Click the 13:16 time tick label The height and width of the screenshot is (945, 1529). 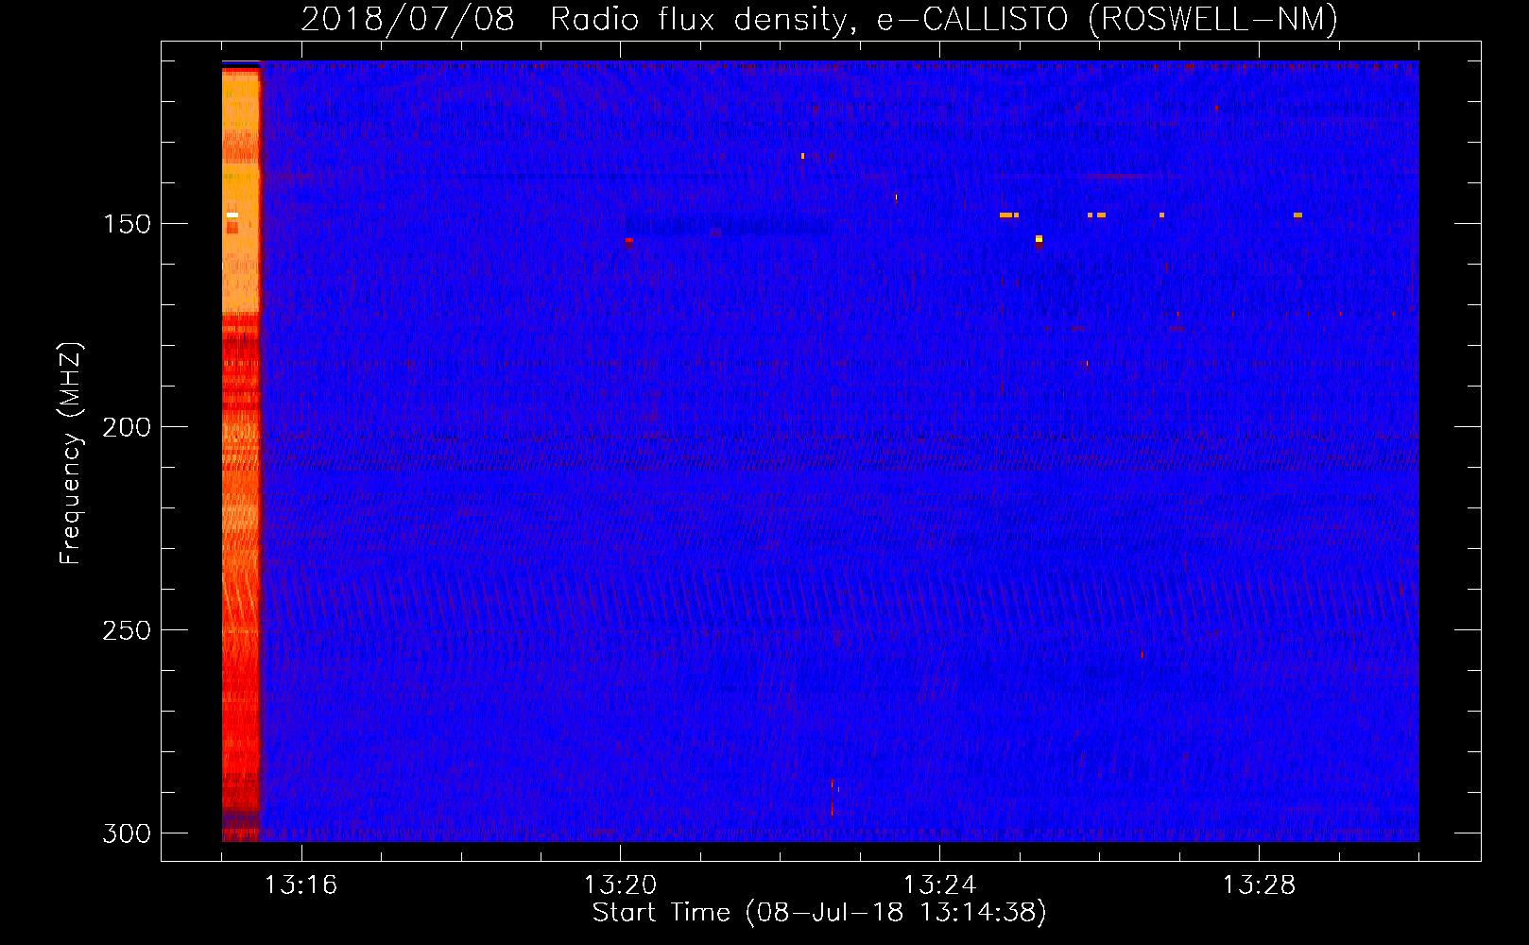301,885
